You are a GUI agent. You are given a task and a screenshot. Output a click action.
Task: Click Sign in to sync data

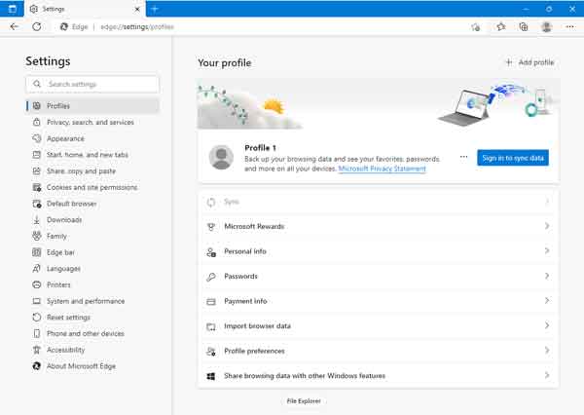pyautogui.click(x=513, y=158)
